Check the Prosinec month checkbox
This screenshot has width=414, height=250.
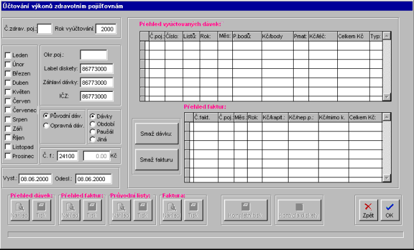(x=8, y=156)
